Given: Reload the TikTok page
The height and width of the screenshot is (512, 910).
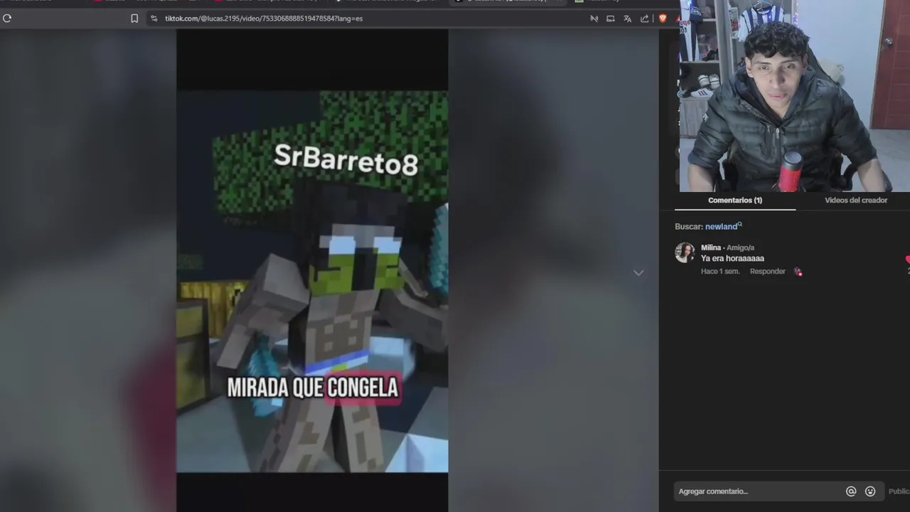Looking at the screenshot, I should pyautogui.click(x=7, y=18).
